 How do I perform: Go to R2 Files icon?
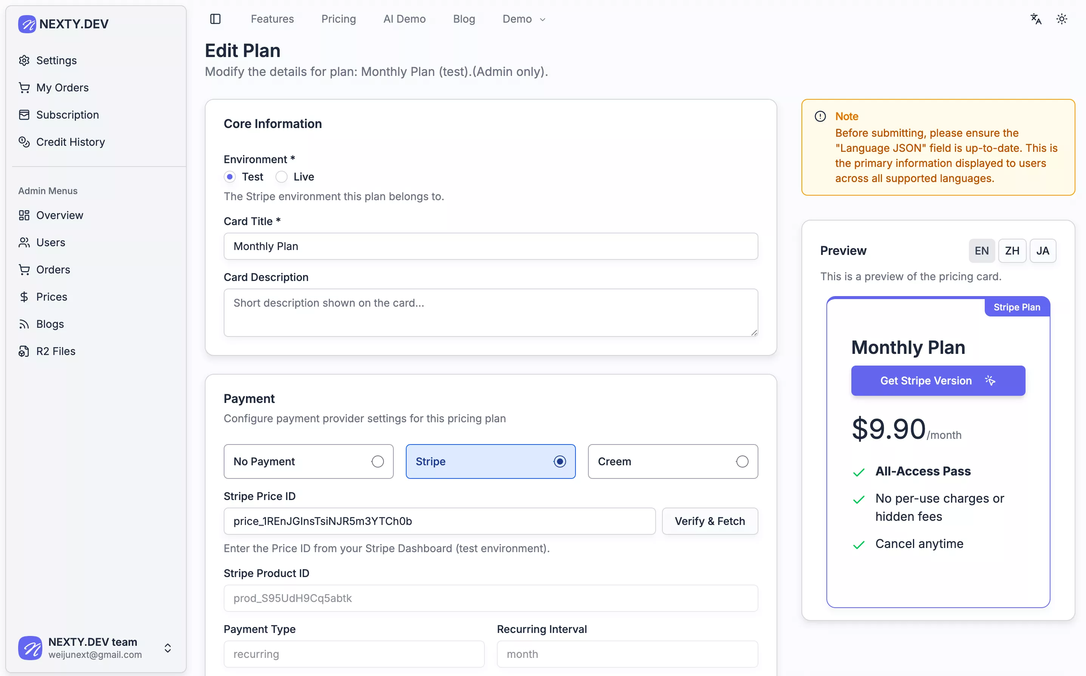click(24, 352)
